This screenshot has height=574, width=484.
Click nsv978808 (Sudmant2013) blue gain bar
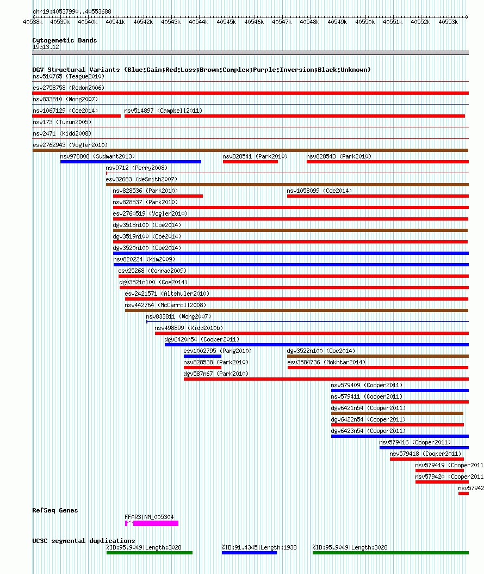click(131, 162)
